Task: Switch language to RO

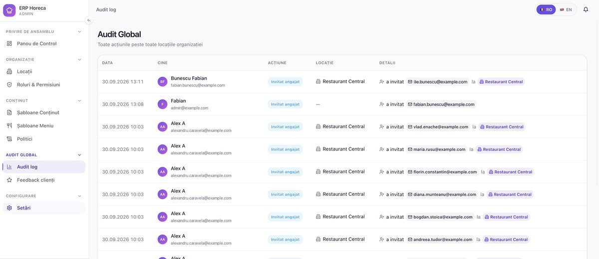Action: click(x=546, y=9)
